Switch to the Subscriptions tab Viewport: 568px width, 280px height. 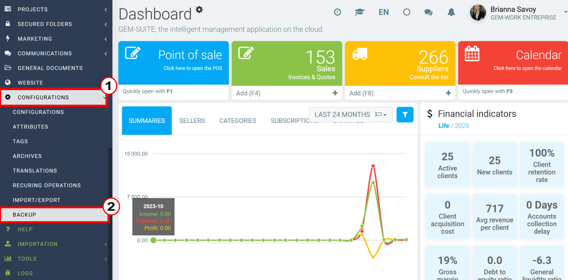point(294,121)
